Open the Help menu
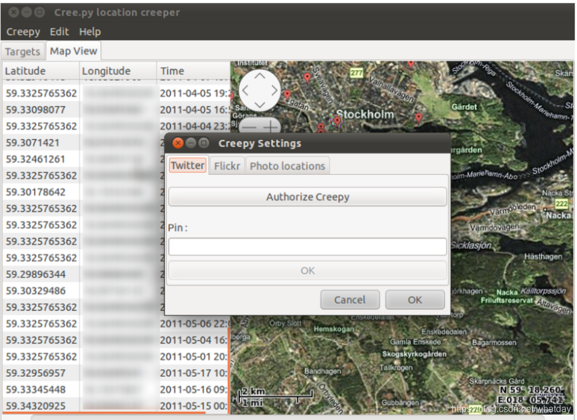 tap(90, 32)
